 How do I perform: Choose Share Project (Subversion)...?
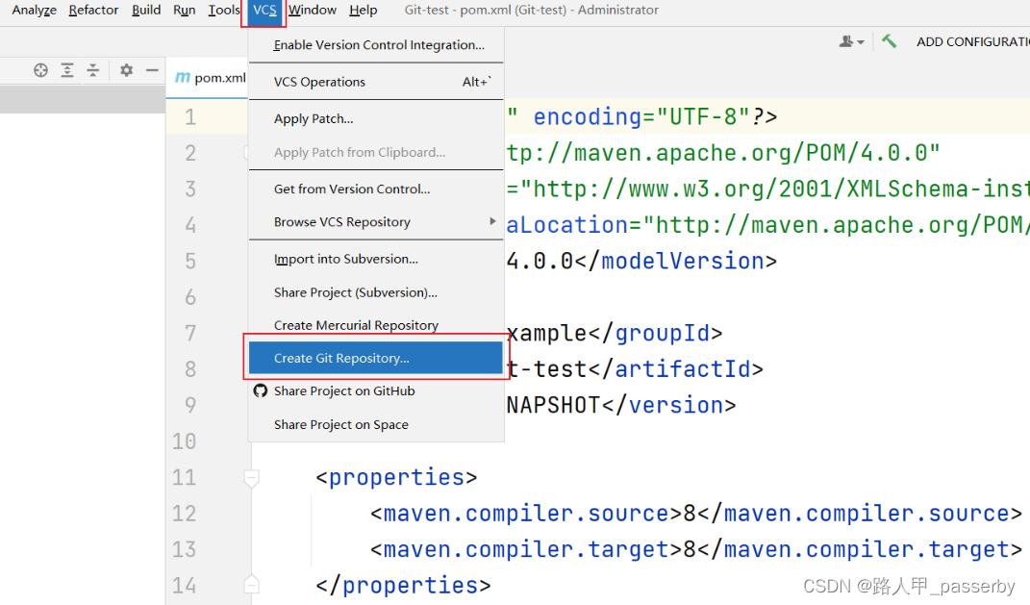[376, 292]
